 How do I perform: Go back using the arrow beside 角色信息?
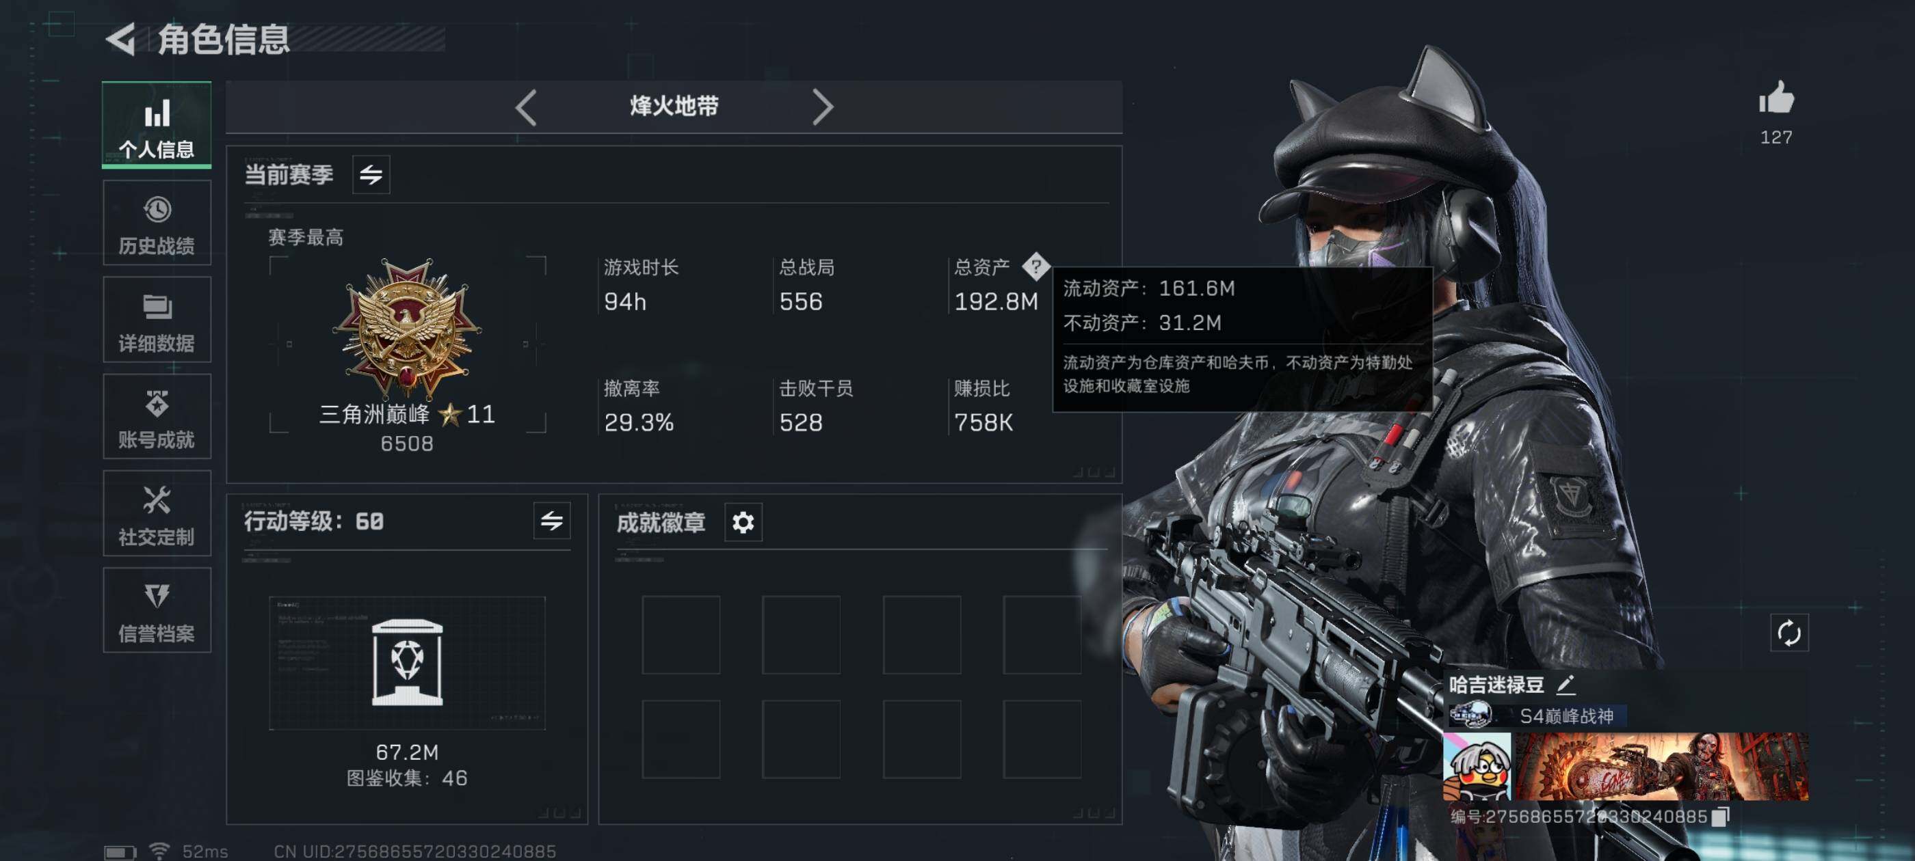click(x=121, y=40)
